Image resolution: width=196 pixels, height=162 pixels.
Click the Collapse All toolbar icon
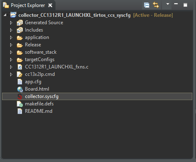coord(146,5)
